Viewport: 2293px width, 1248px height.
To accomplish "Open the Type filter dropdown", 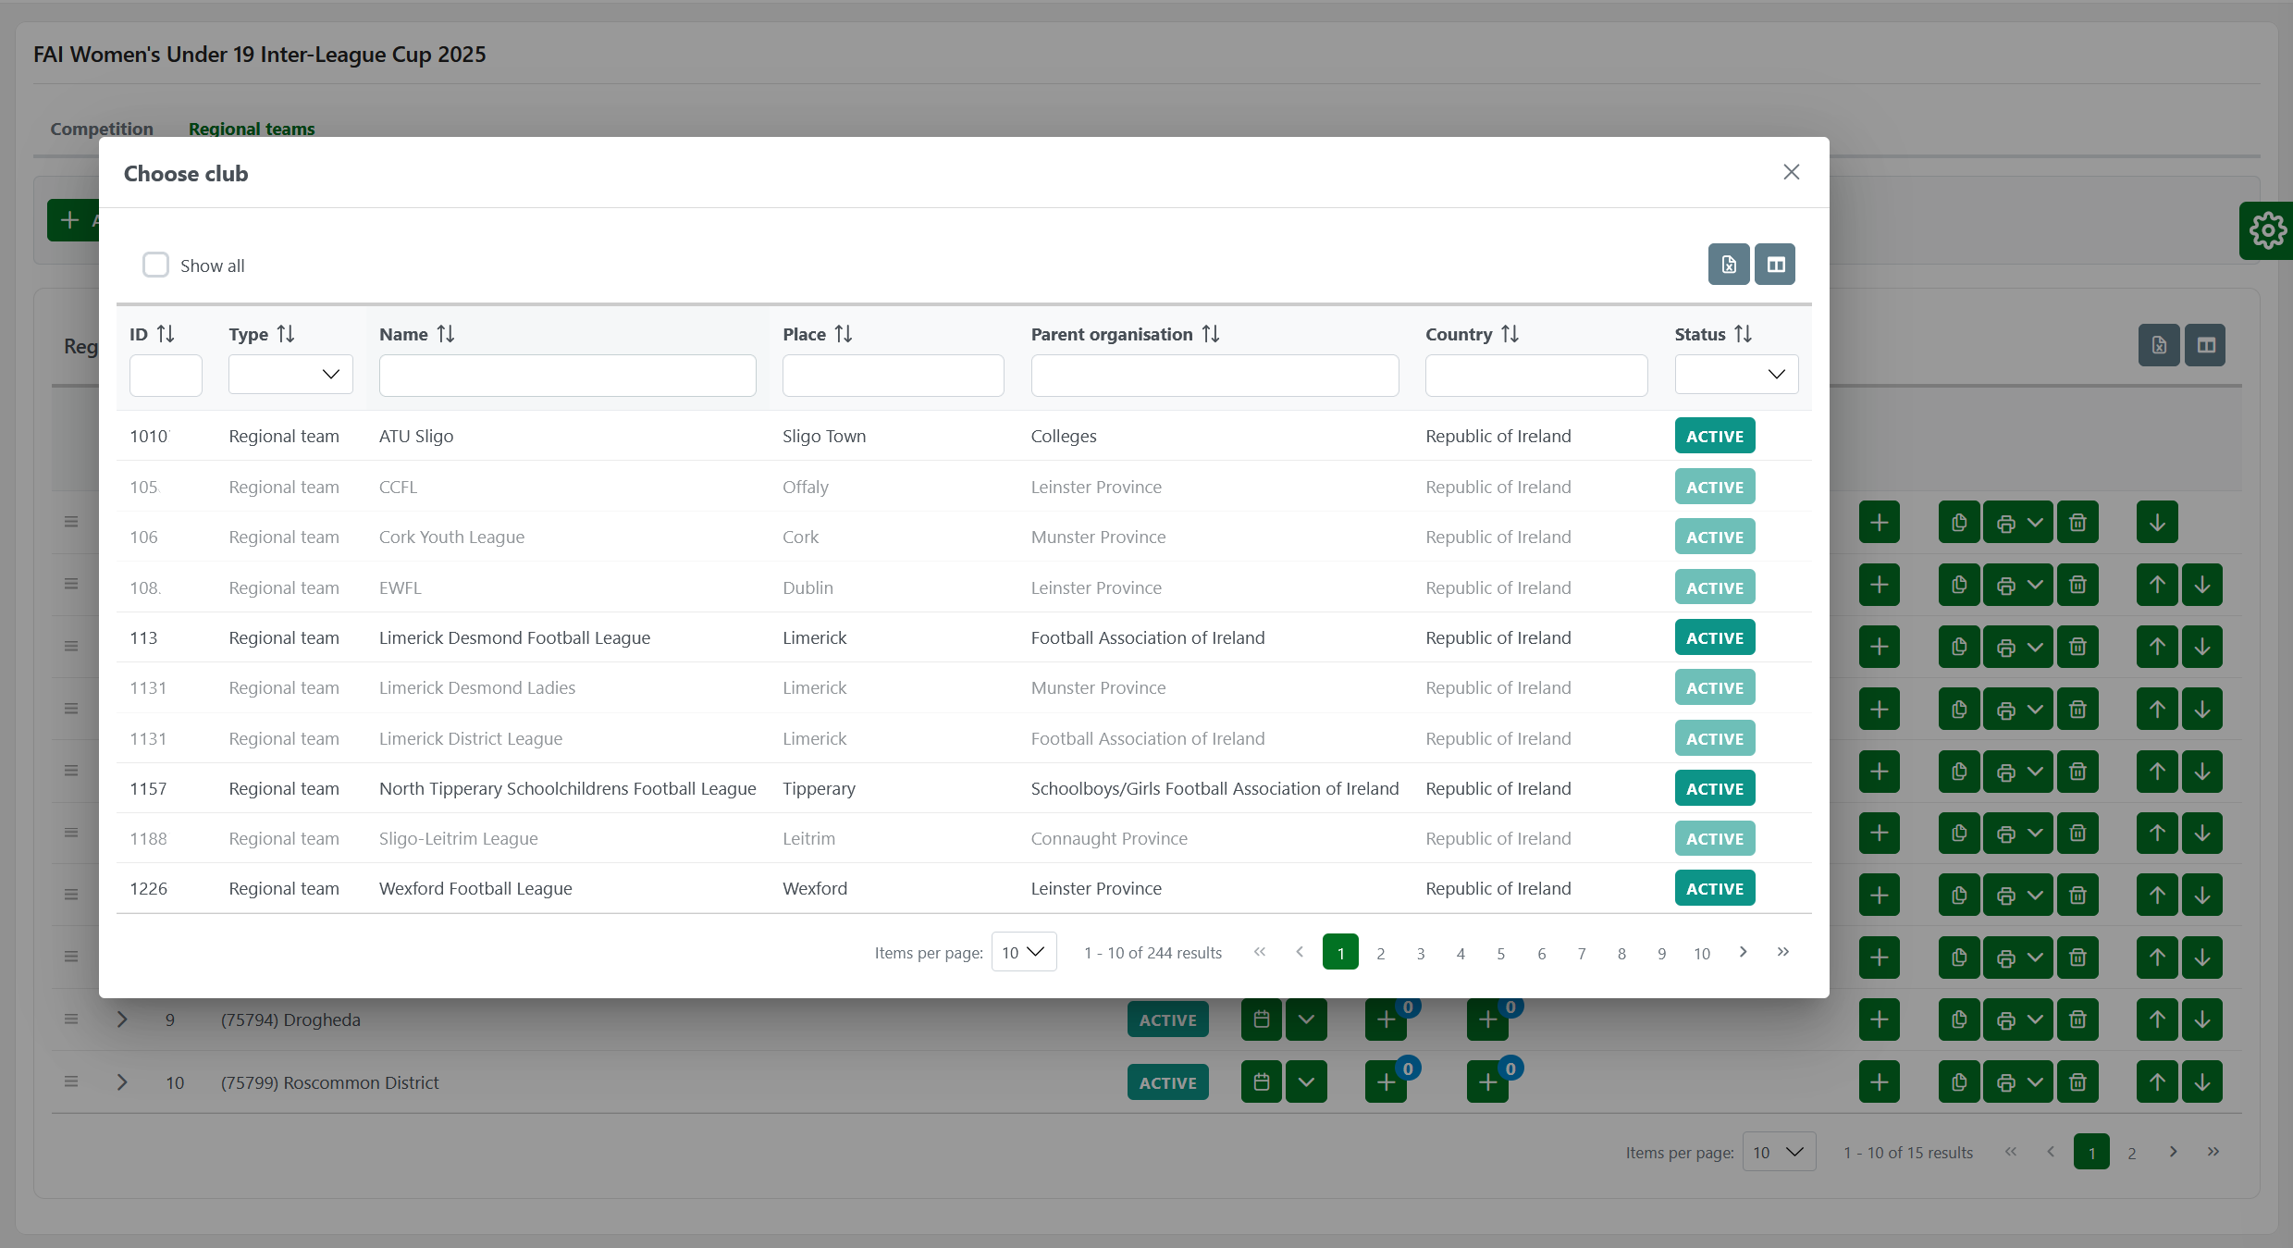I will [290, 375].
